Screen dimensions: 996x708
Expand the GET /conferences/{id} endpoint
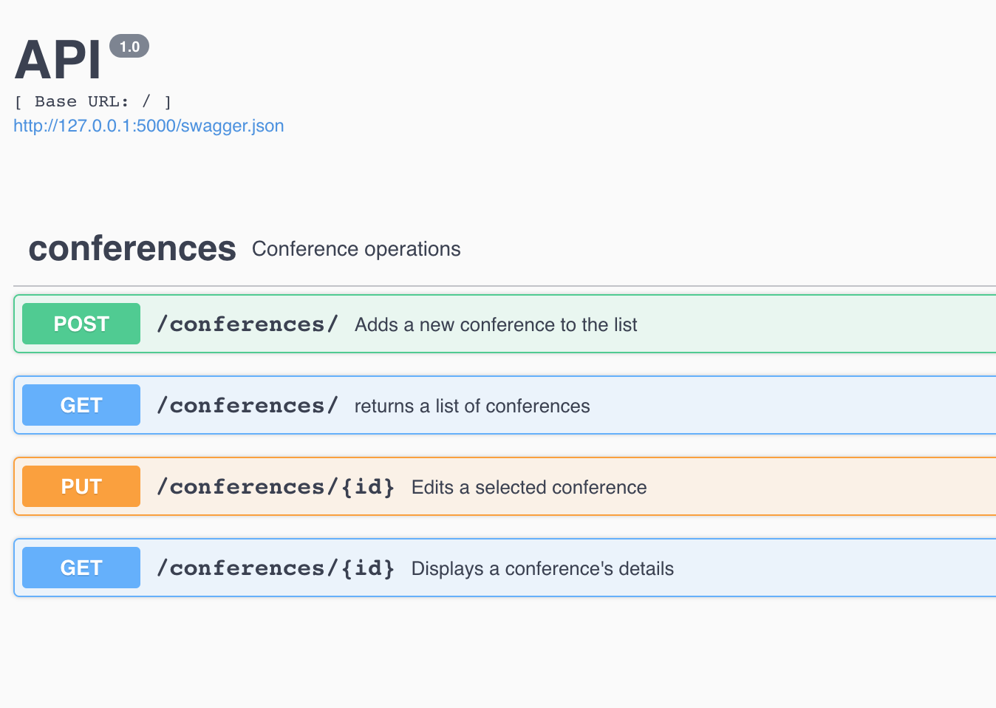517,567
